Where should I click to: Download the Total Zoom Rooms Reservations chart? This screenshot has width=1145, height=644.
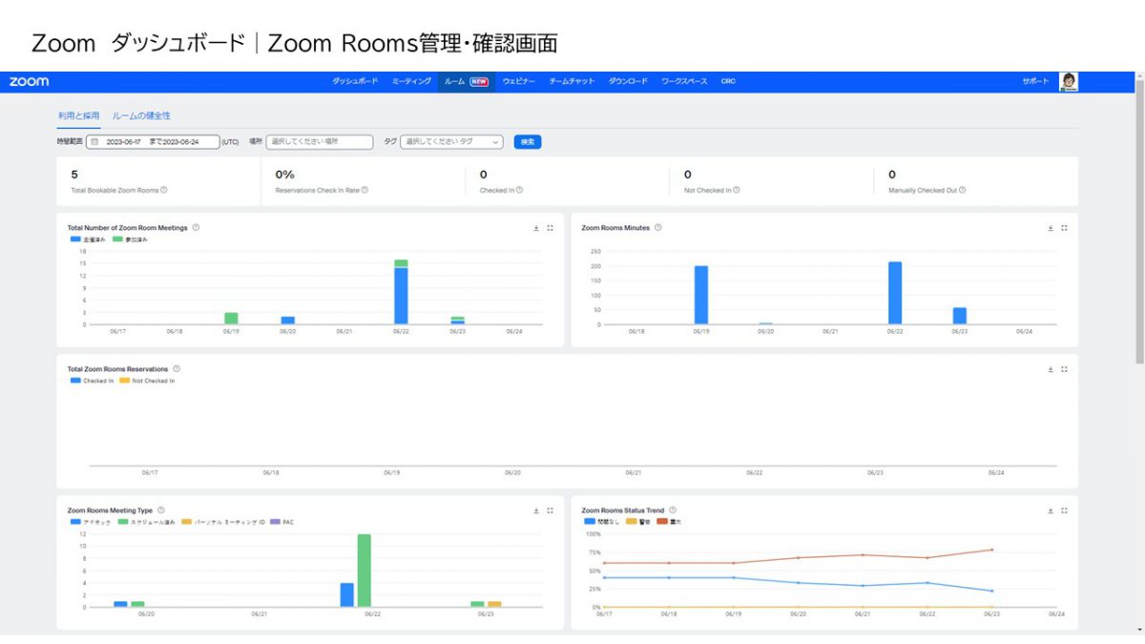[1051, 369]
